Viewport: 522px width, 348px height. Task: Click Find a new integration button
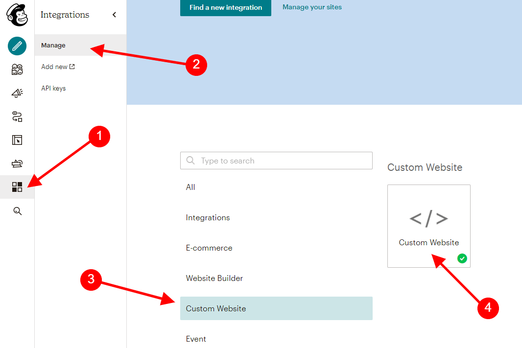click(226, 7)
